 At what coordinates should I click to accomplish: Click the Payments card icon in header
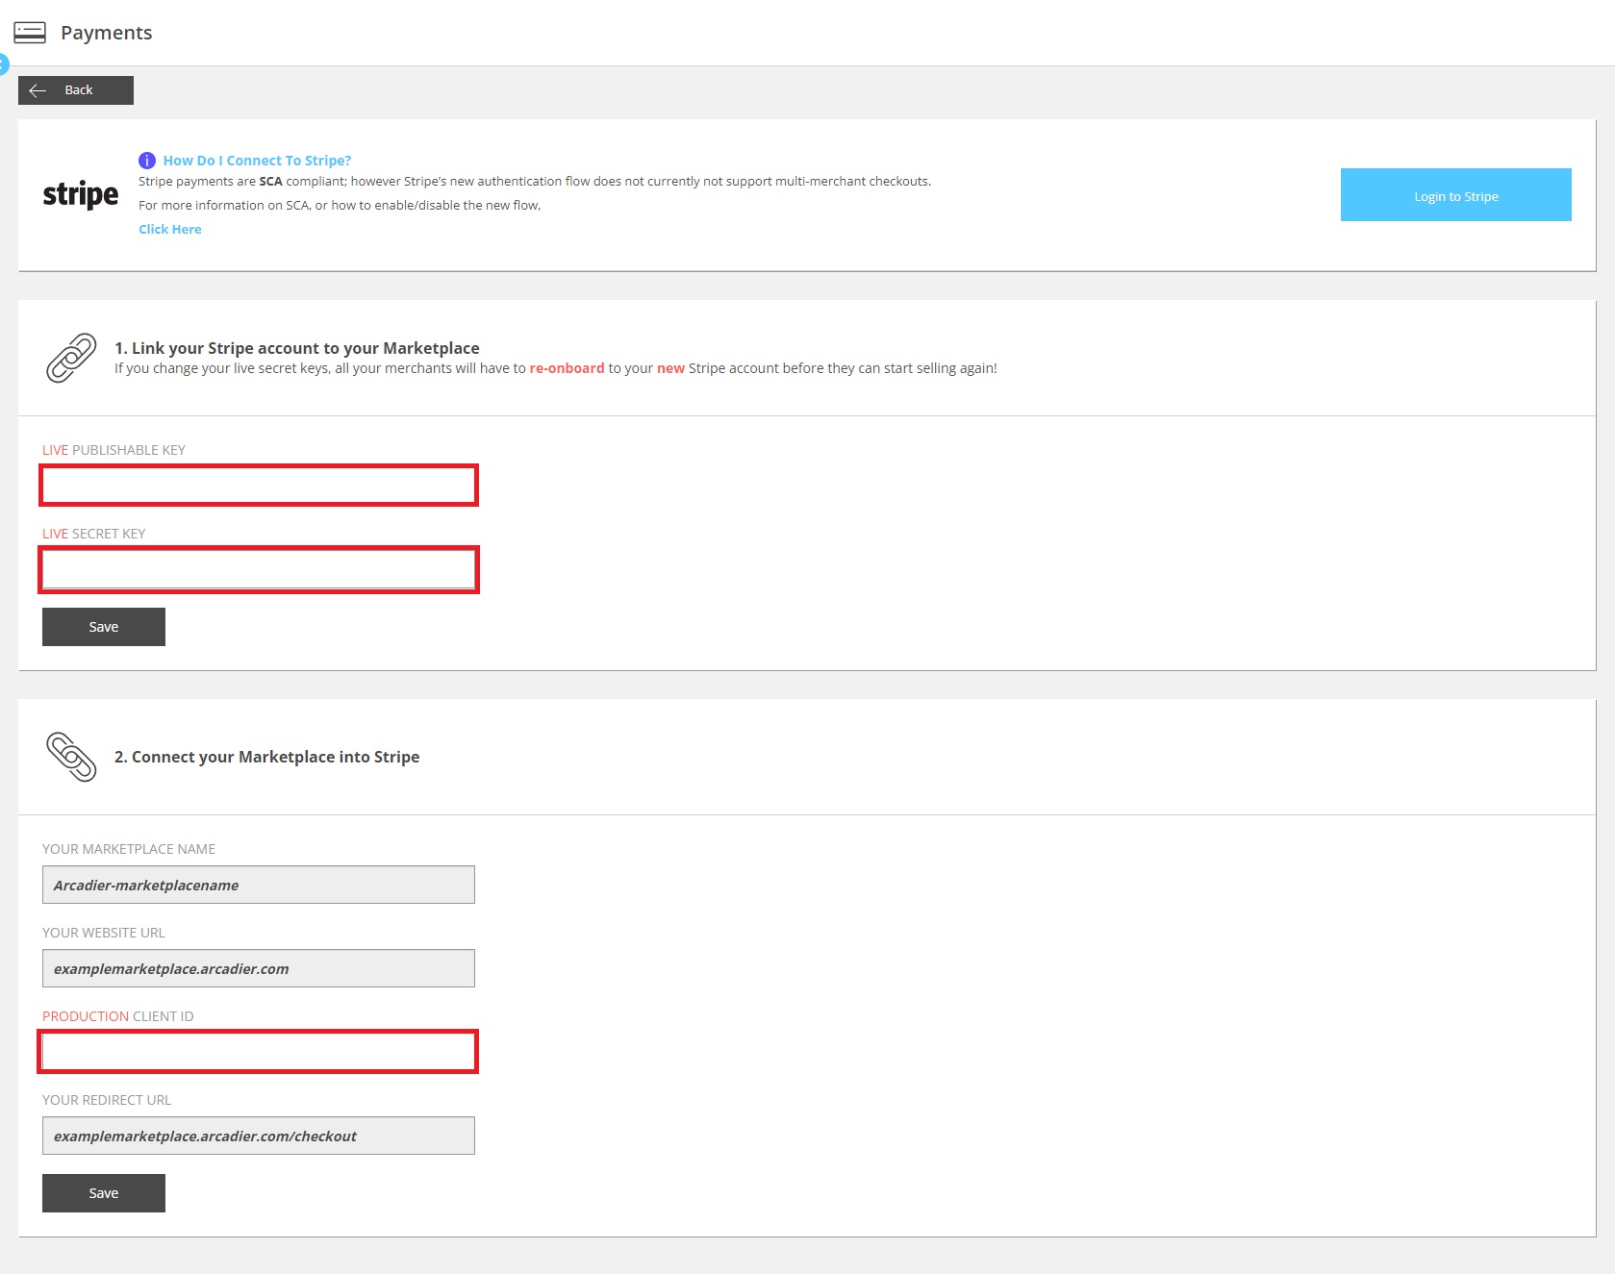tap(30, 33)
